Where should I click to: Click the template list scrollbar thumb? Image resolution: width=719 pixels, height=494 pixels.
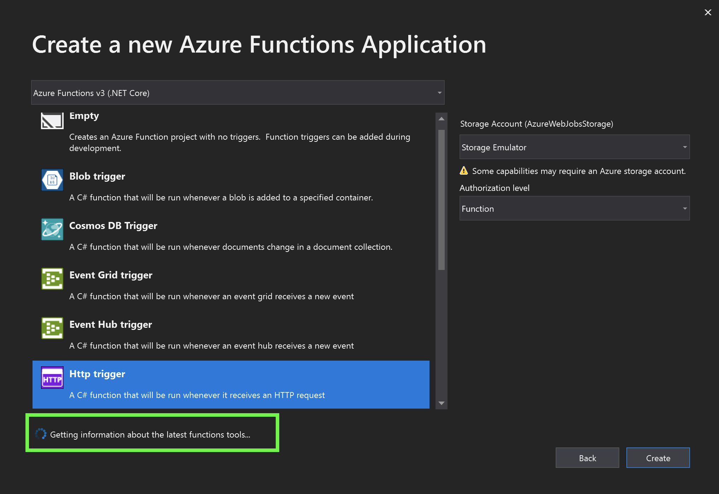441,200
